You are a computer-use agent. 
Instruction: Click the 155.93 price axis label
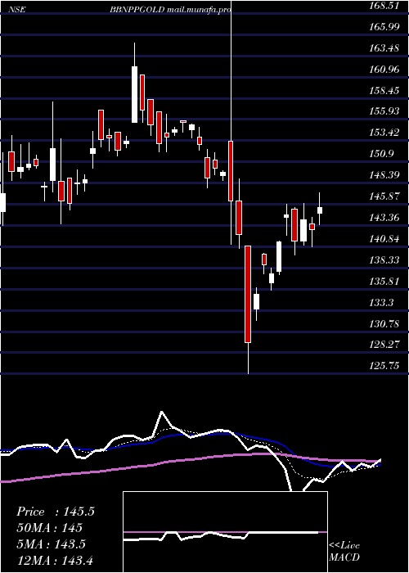pyautogui.click(x=384, y=111)
